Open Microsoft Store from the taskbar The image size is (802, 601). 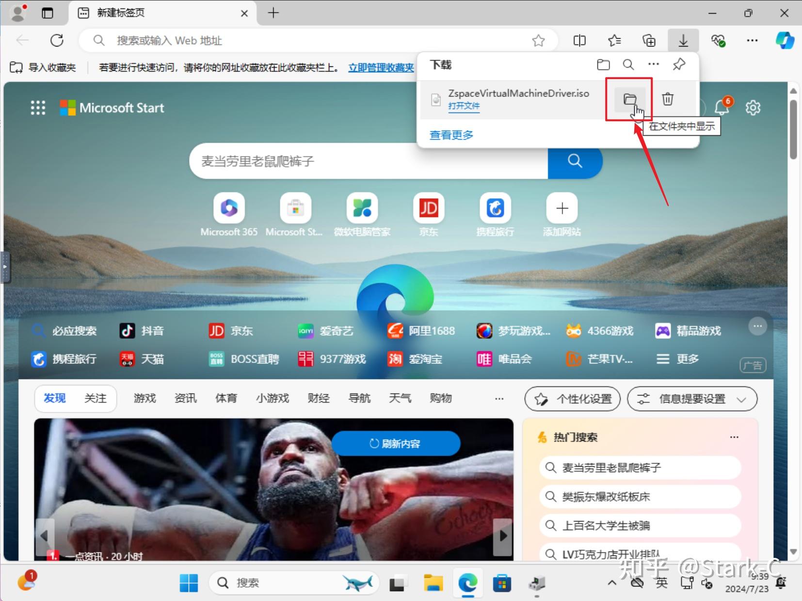(x=502, y=583)
